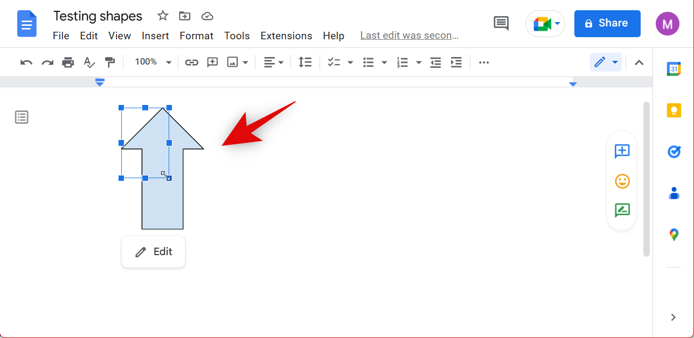
Task: Click the move to folder icon
Action: tap(185, 16)
